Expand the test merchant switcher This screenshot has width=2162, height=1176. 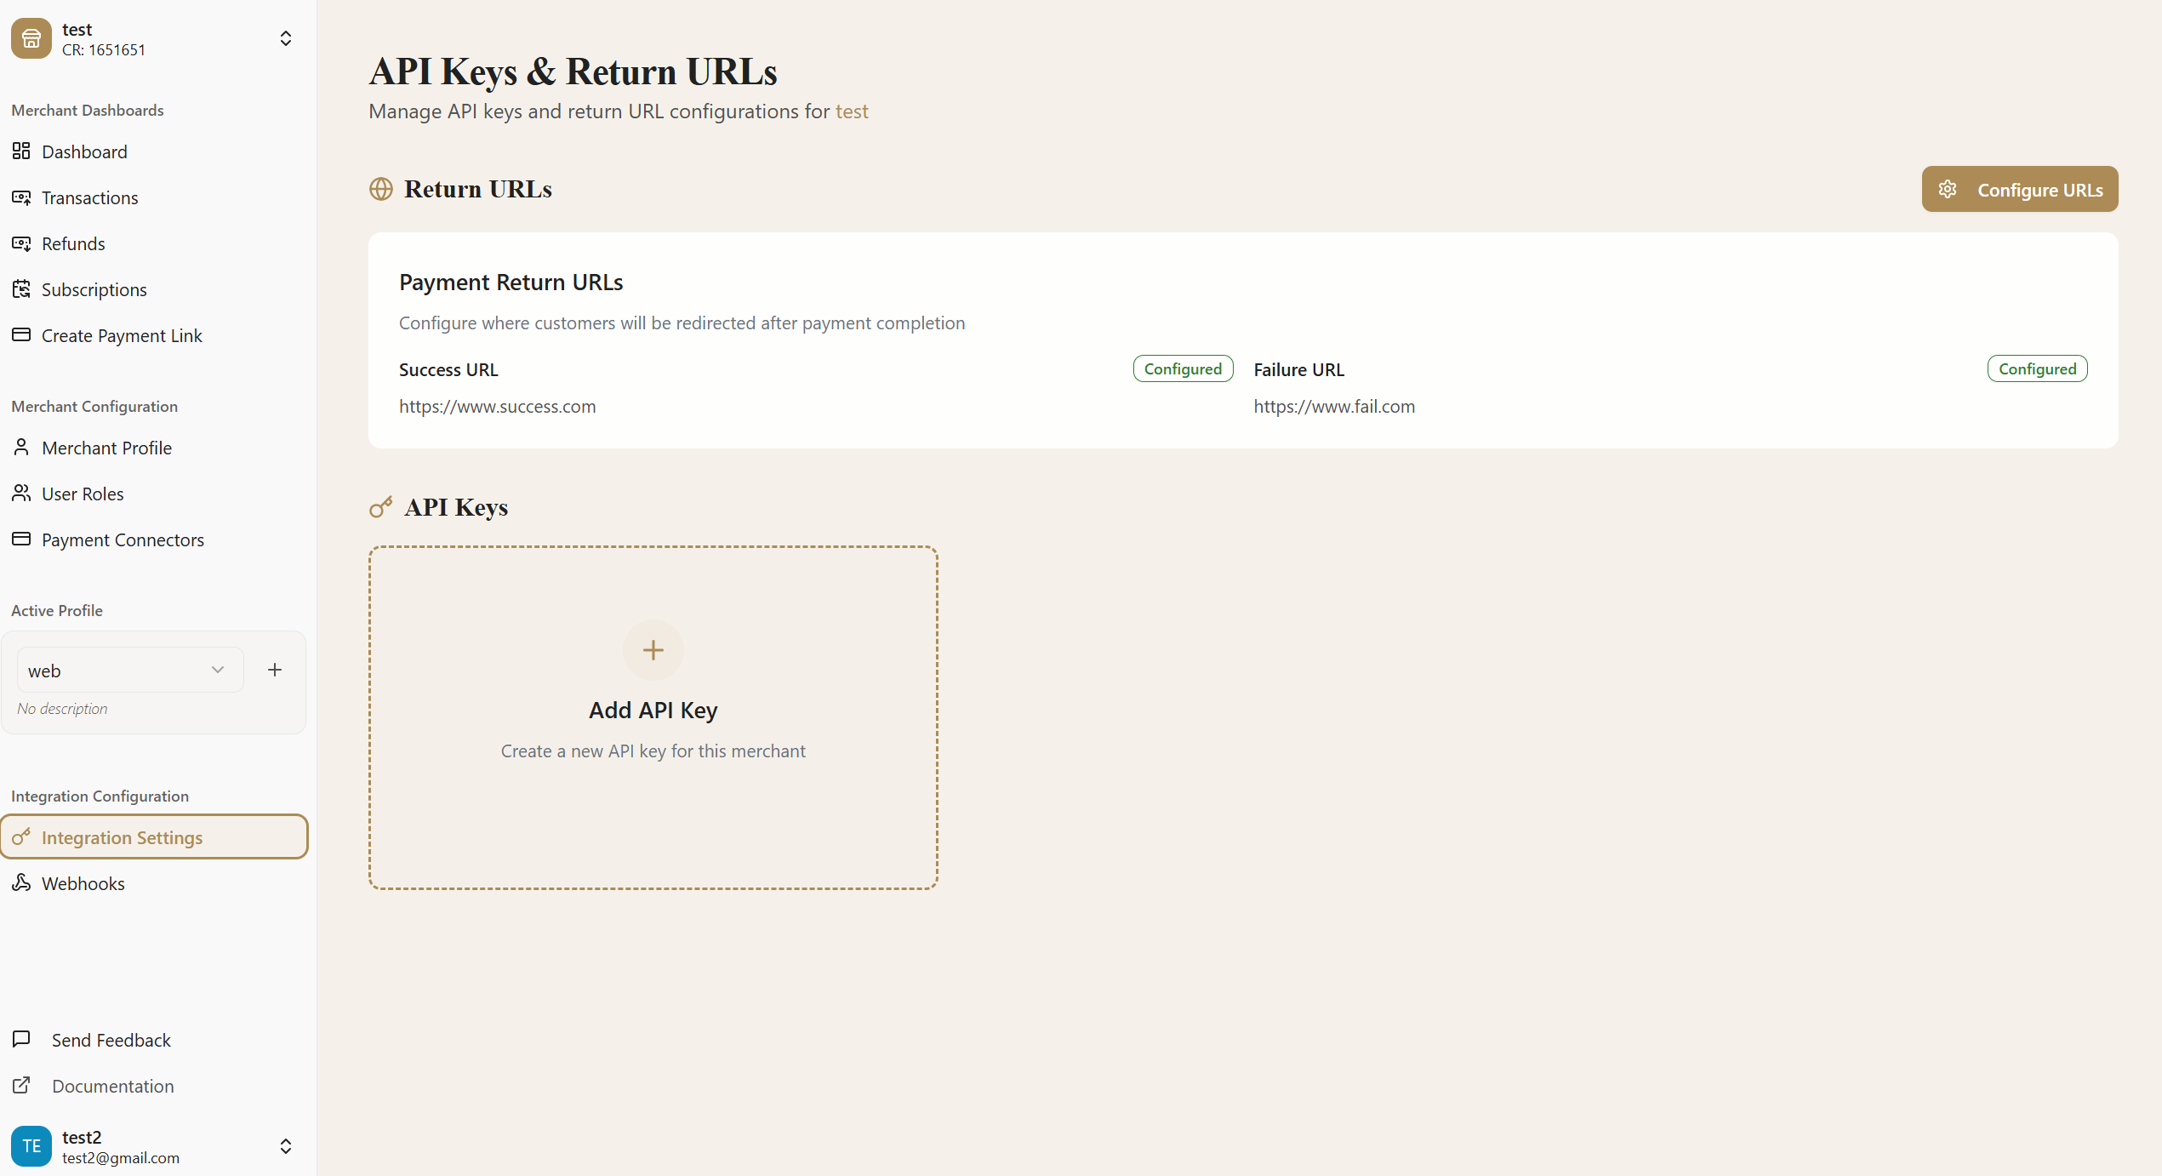coord(286,38)
